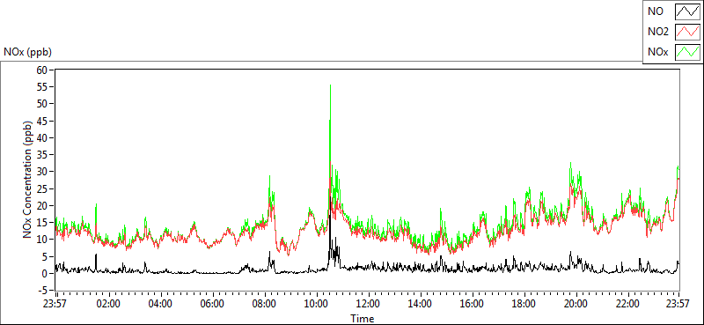
Task: Click the 12:00 x-axis tick label
Action: pyautogui.click(x=369, y=303)
